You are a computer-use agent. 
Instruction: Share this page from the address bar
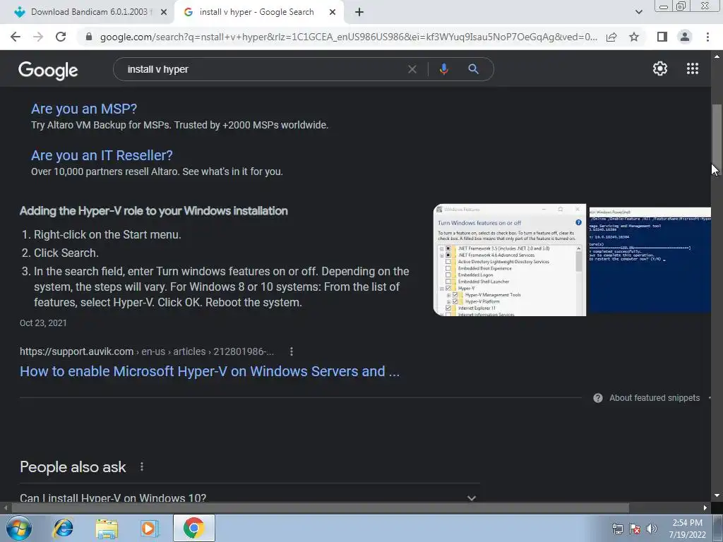click(611, 37)
